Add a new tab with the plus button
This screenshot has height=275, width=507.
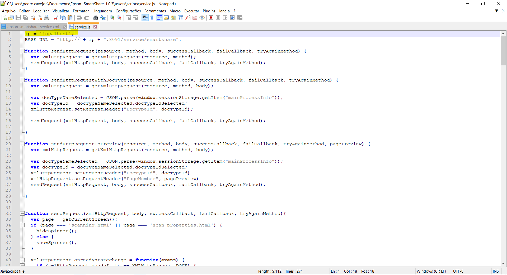(489, 11)
